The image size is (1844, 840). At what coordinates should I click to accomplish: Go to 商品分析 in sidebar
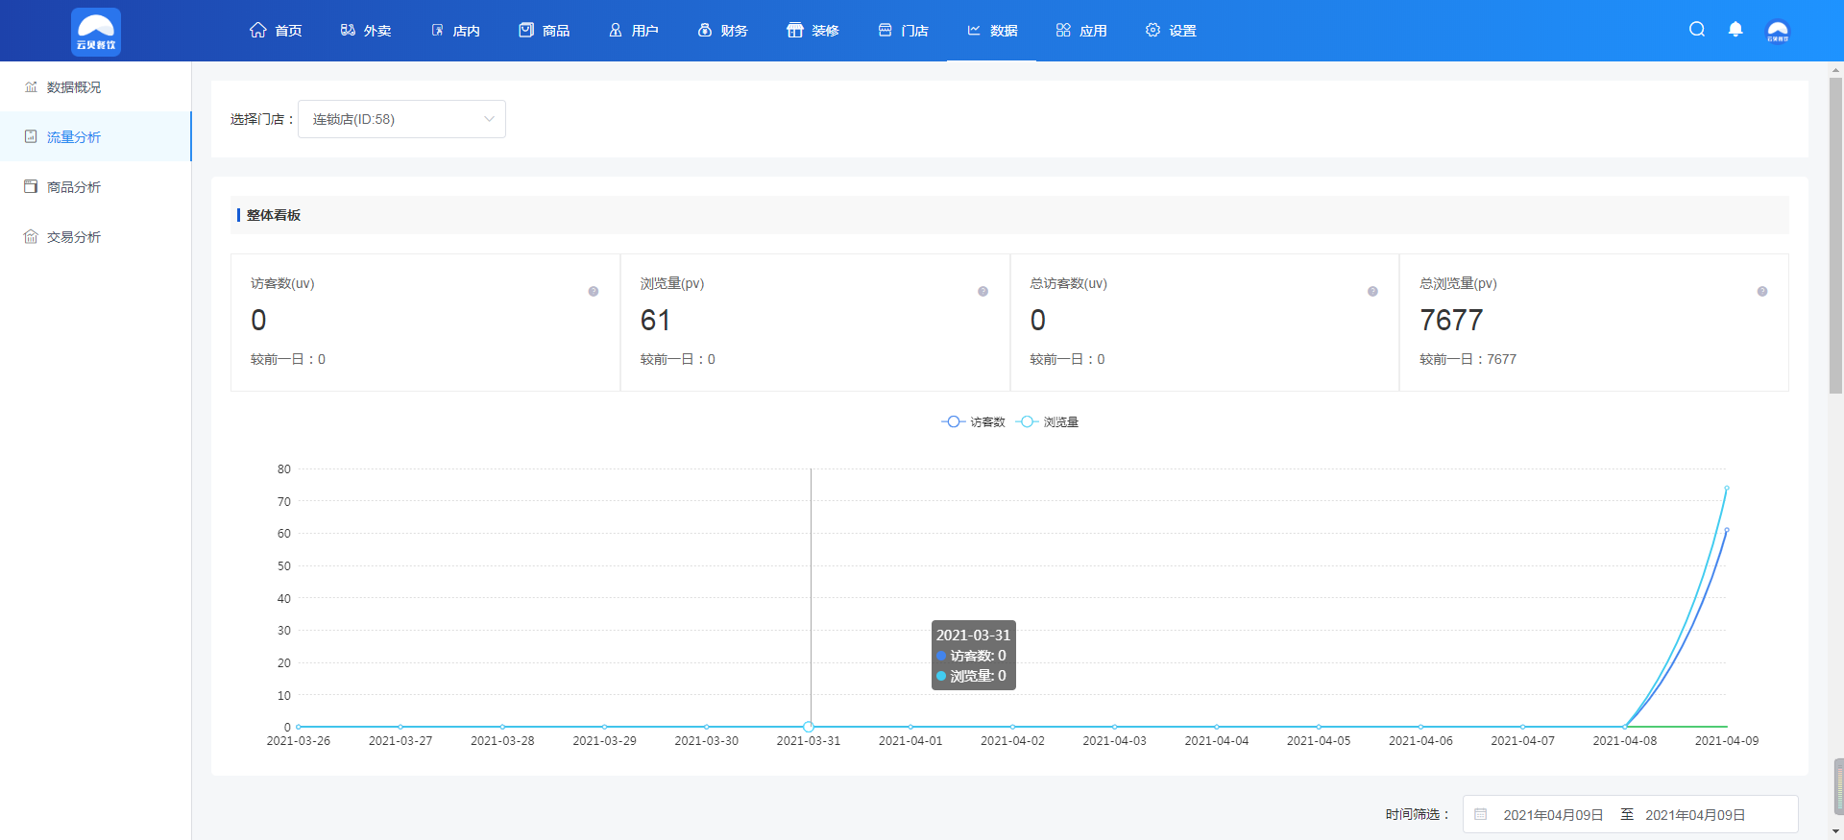tap(95, 187)
